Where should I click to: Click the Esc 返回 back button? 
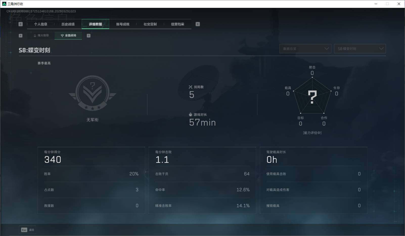28,230
